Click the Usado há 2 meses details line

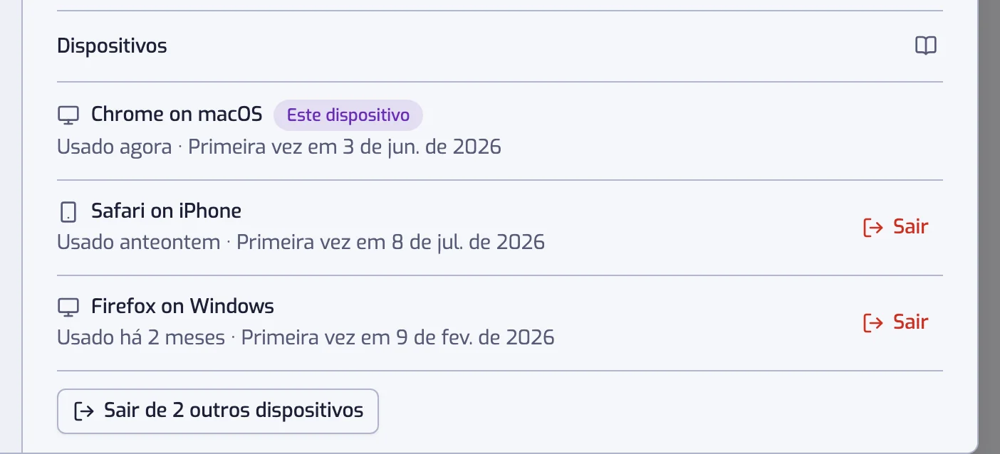coord(306,337)
